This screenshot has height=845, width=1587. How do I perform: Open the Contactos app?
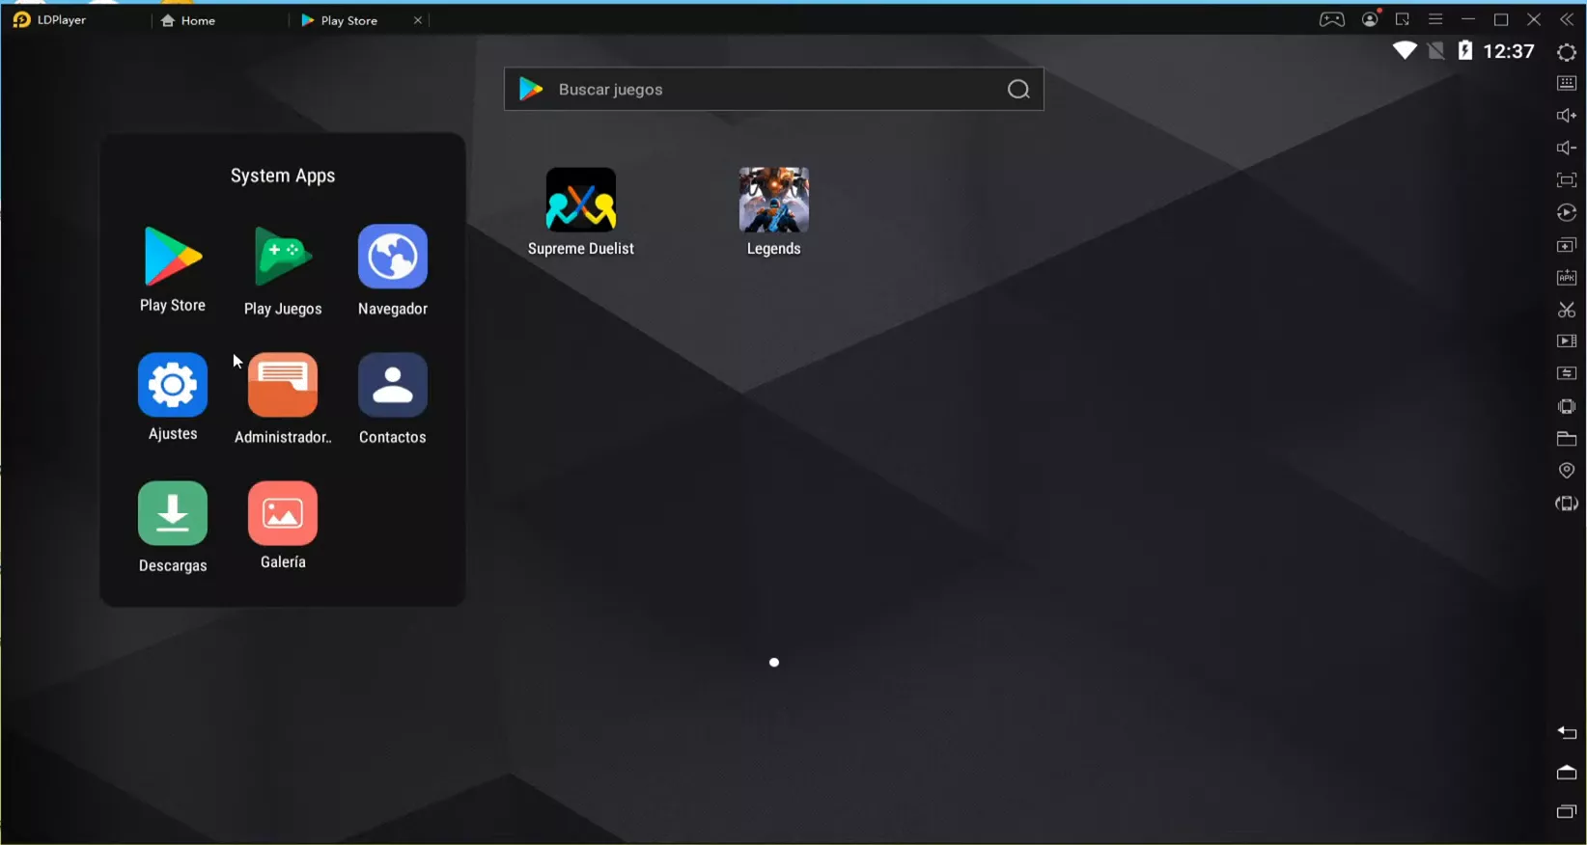(x=393, y=385)
